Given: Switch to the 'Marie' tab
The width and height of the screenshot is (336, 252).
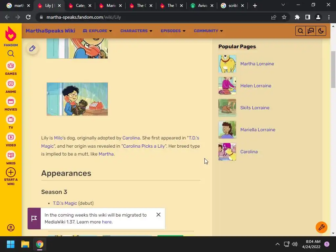Looking at the screenshot, I should click(110, 6).
